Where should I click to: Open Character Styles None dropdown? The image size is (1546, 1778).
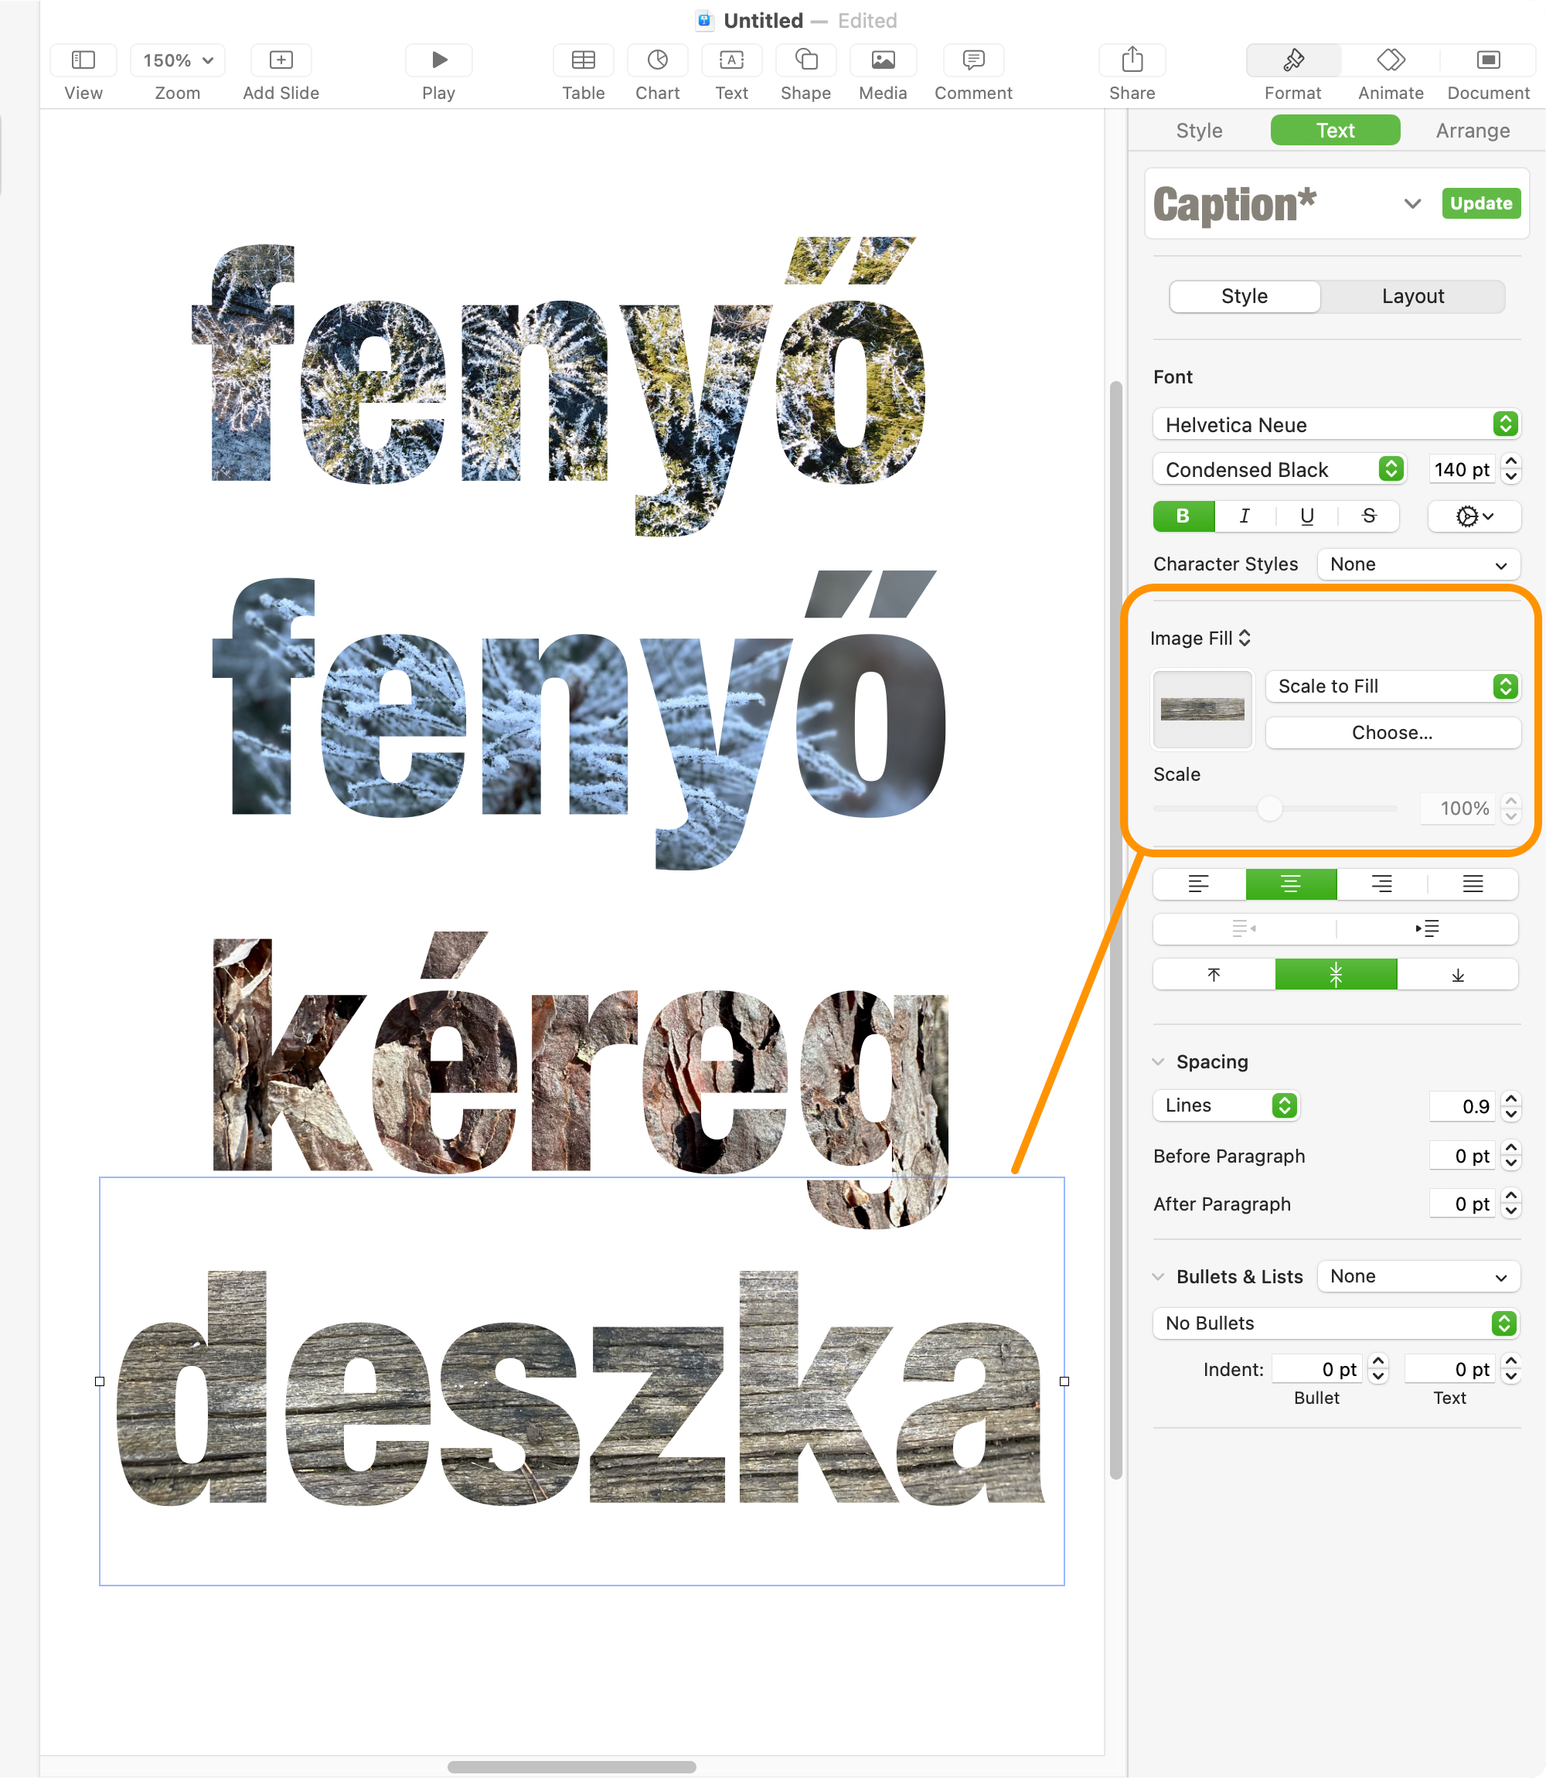coord(1418,564)
